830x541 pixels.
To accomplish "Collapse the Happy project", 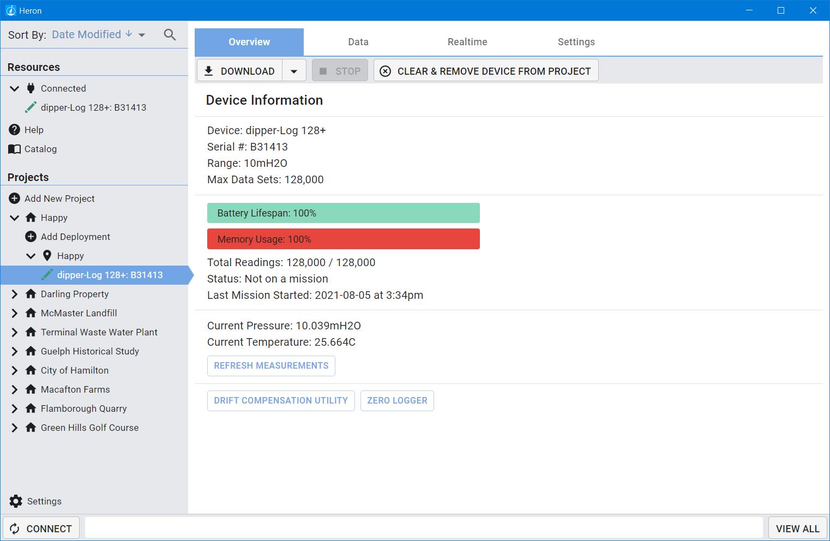I will (x=15, y=218).
